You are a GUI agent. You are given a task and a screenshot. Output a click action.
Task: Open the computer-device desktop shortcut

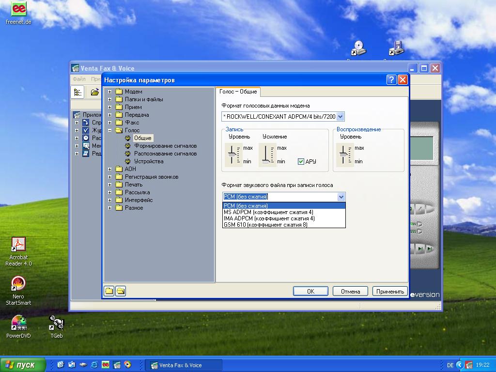[396, 48]
